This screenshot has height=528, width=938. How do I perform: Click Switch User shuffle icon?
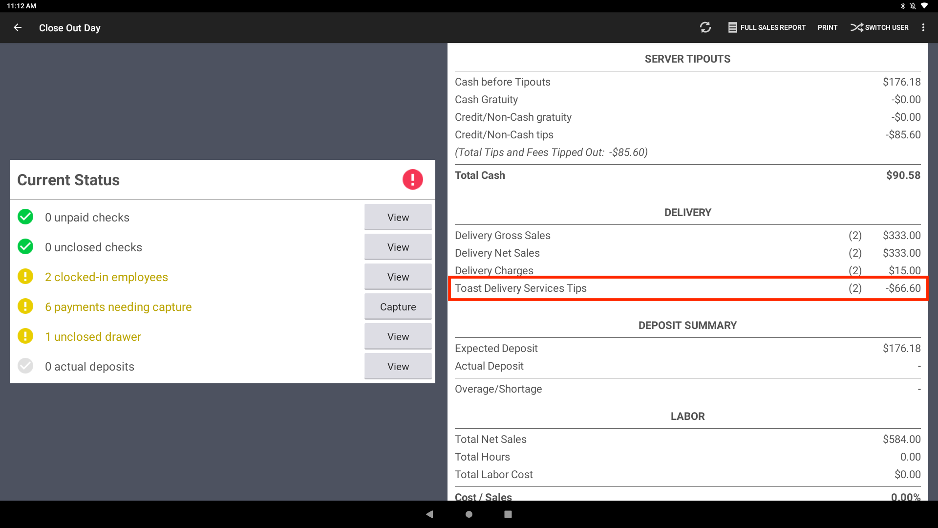click(856, 27)
